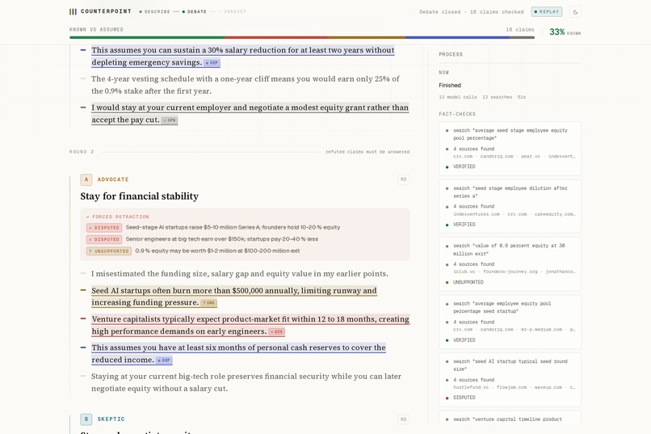Click the crv.com source in first fact-check
Screen dimensions: 651x434
(463, 157)
